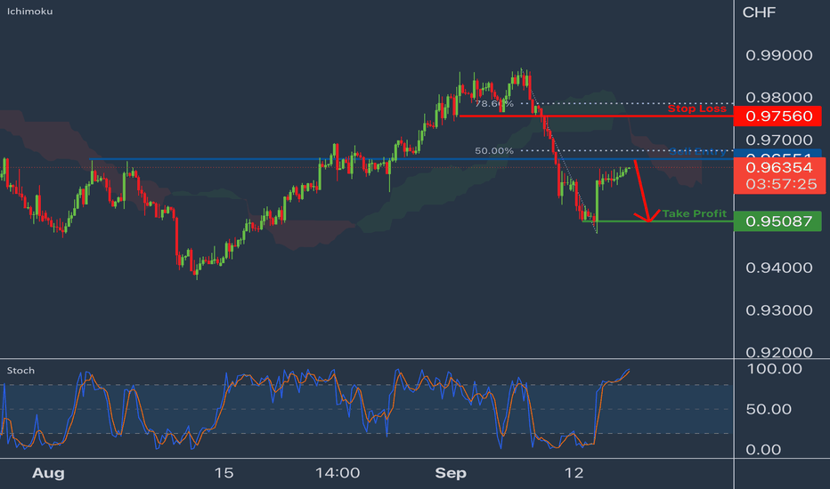Click the Take Profit line label
Viewport: 830px width, 489px height.
tap(694, 213)
